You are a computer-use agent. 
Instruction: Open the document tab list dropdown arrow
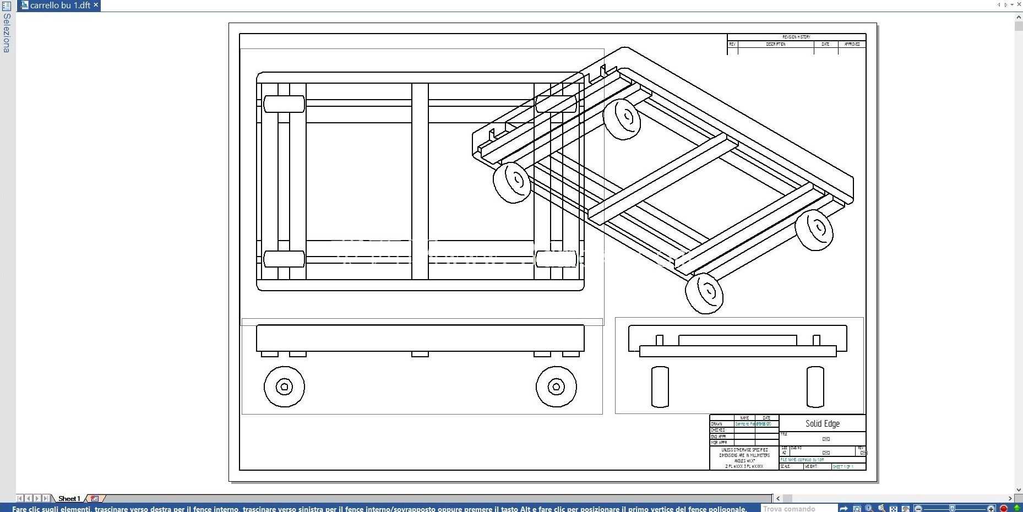click(x=1012, y=5)
